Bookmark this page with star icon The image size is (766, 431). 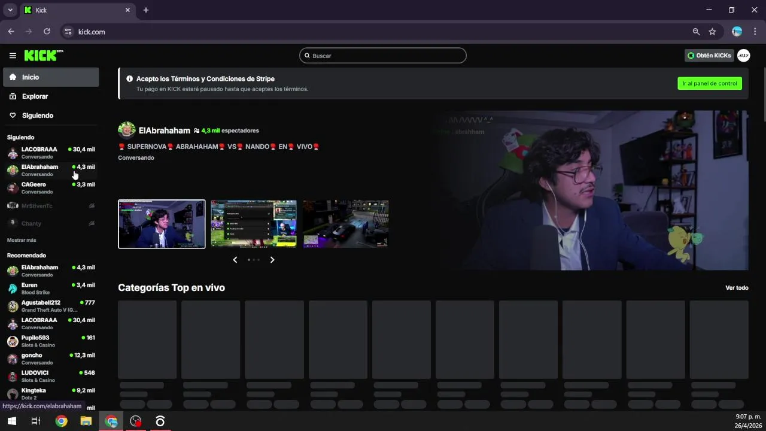pos(712,32)
